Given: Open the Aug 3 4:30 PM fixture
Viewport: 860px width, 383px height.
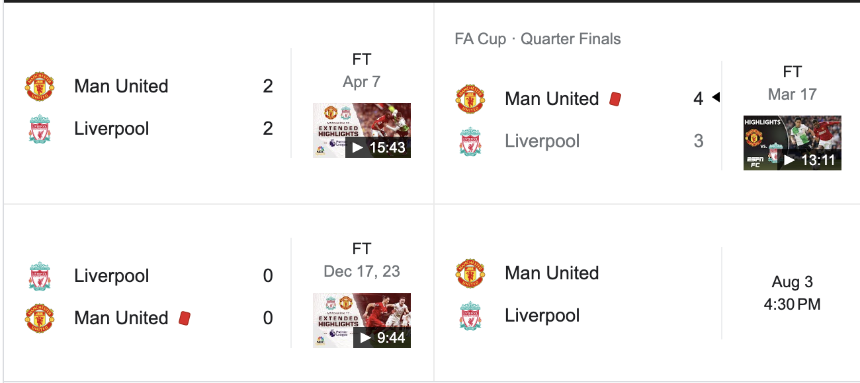Looking at the screenshot, I should coord(793,293).
